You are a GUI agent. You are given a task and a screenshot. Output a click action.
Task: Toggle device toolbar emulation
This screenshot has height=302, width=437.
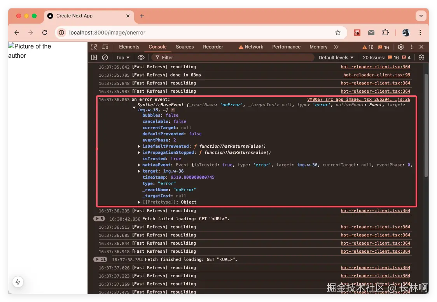coord(105,47)
